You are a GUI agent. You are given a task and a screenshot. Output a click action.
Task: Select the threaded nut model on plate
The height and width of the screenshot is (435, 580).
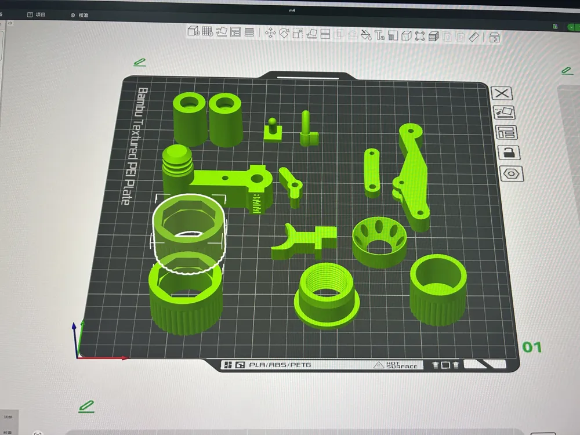[x=327, y=295]
